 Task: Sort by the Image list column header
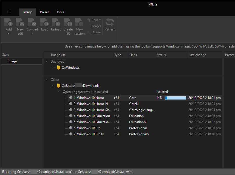(78, 55)
